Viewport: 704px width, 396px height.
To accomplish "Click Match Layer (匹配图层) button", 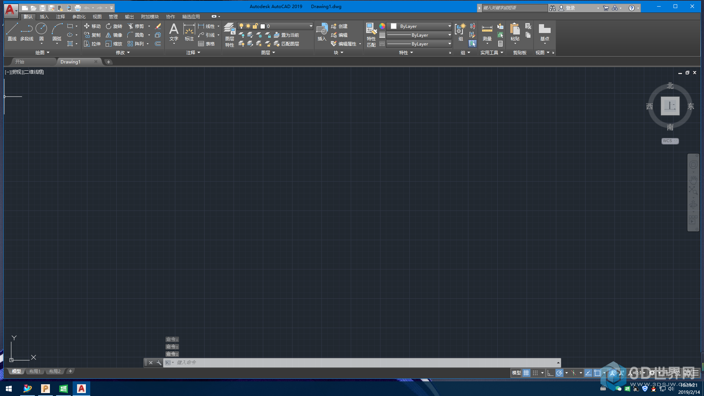I will 287,44.
